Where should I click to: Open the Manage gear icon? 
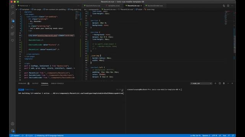13,131
